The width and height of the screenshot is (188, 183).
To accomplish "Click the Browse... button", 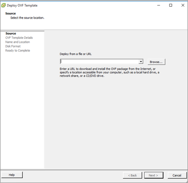I will (x=156, y=62).
